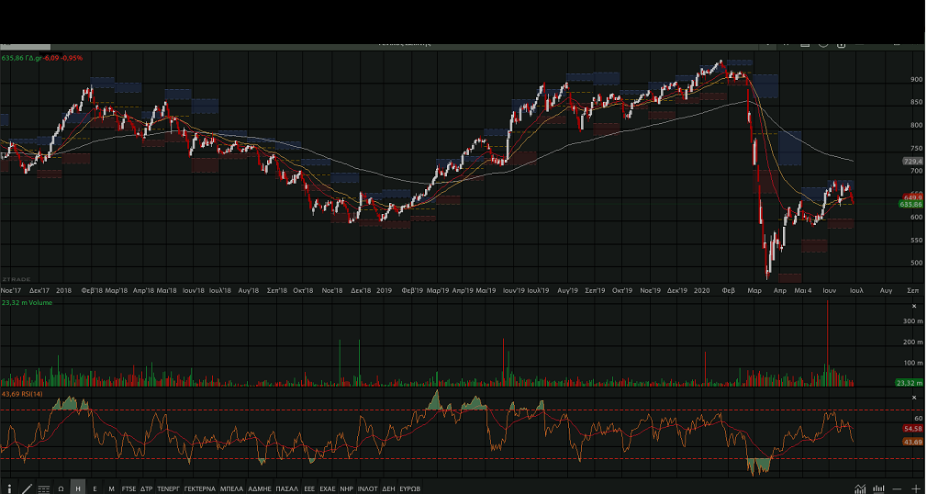The image size is (927, 494).
Task: Zoom in using the plus icon
Action: pyautogui.click(x=915, y=488)
